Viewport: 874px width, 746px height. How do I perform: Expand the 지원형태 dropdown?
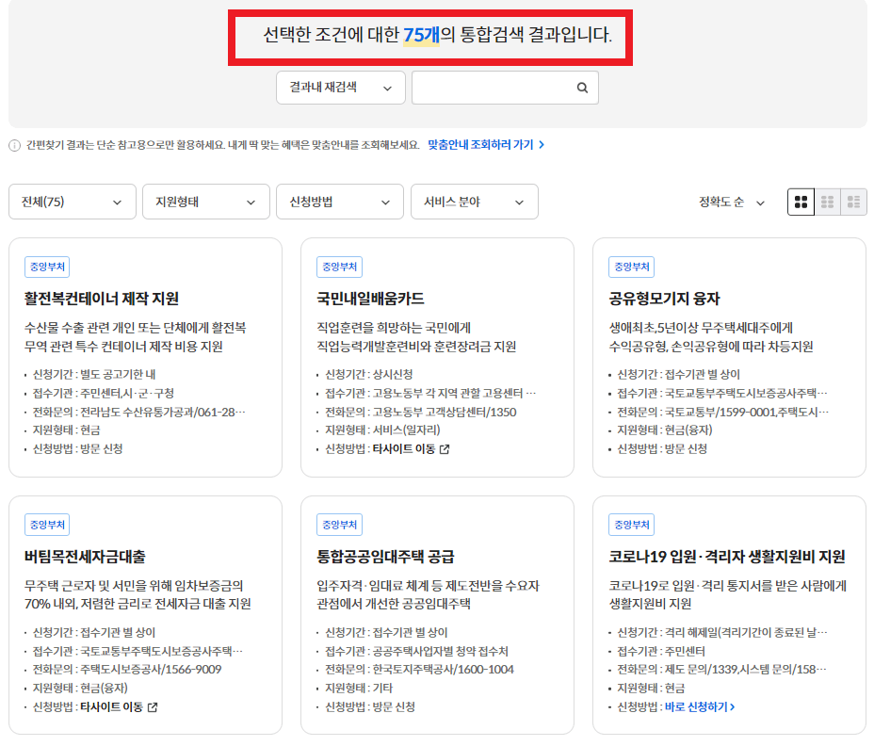tap(206, 202)
